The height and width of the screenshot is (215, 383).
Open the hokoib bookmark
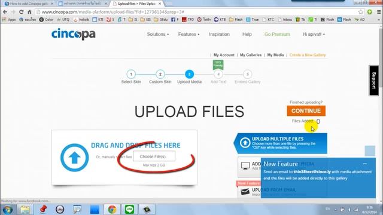[81, 20]
